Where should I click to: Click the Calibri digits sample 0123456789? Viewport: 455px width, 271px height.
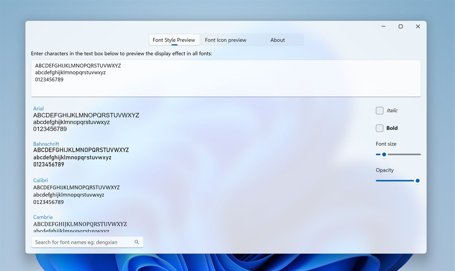(x=48, y=202)
